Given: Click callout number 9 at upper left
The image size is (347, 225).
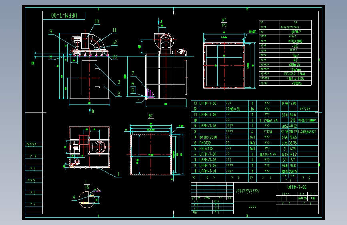Looking at the screenshot, I should [51, 32].
